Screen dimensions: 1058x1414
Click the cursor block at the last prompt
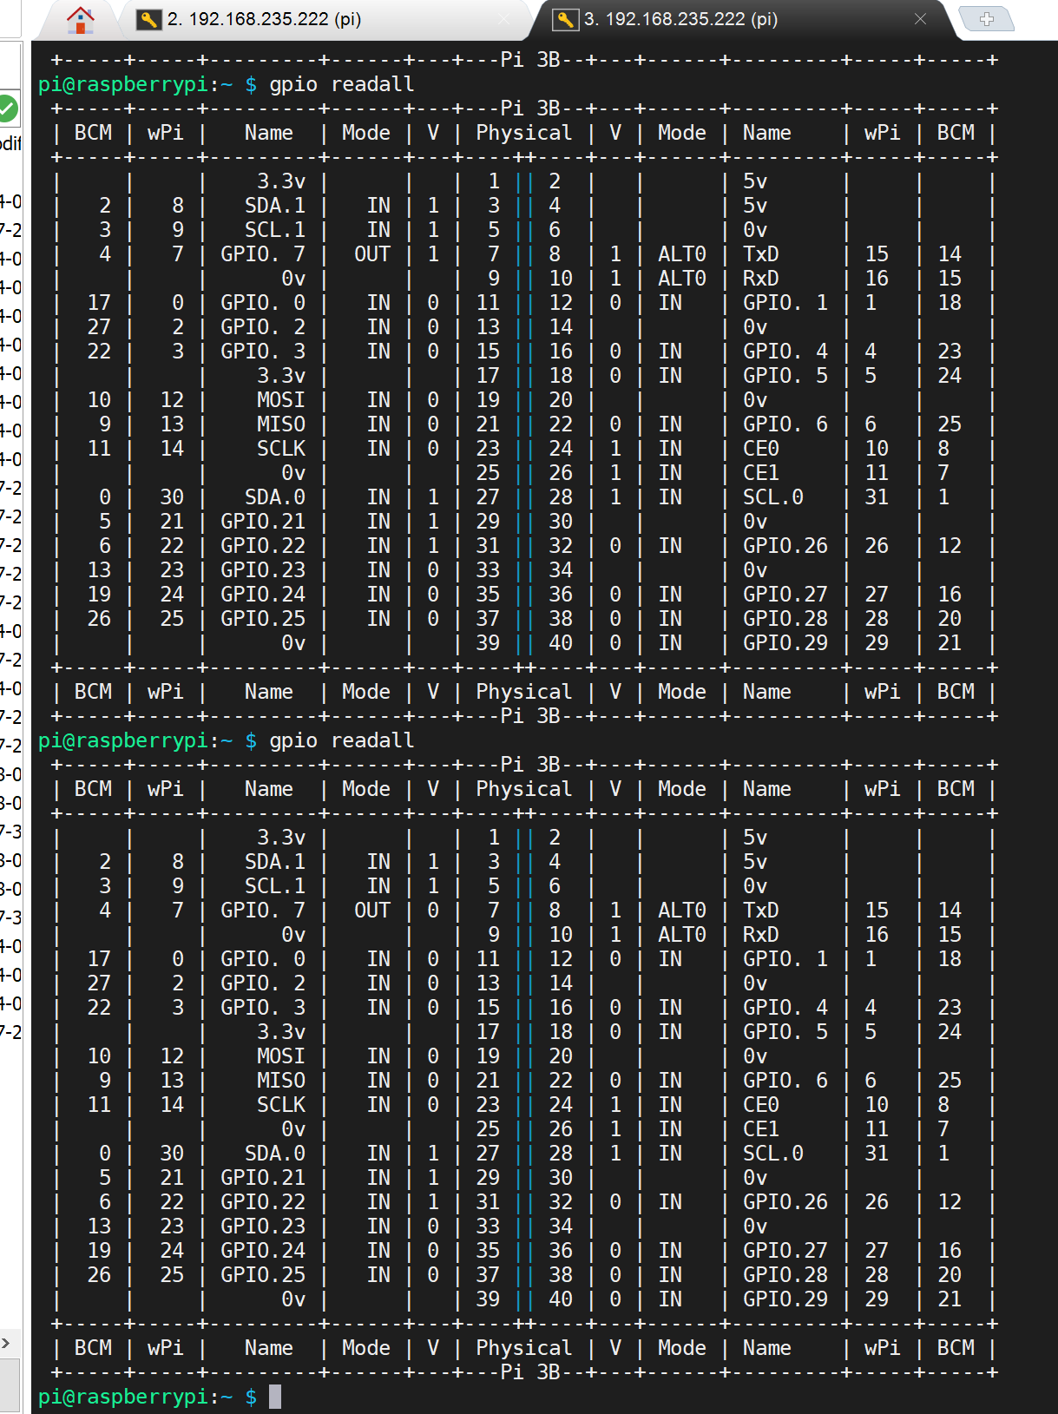coord(274,1397)
